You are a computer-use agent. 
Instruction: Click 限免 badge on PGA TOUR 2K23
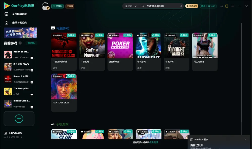(x=71, y=76)
